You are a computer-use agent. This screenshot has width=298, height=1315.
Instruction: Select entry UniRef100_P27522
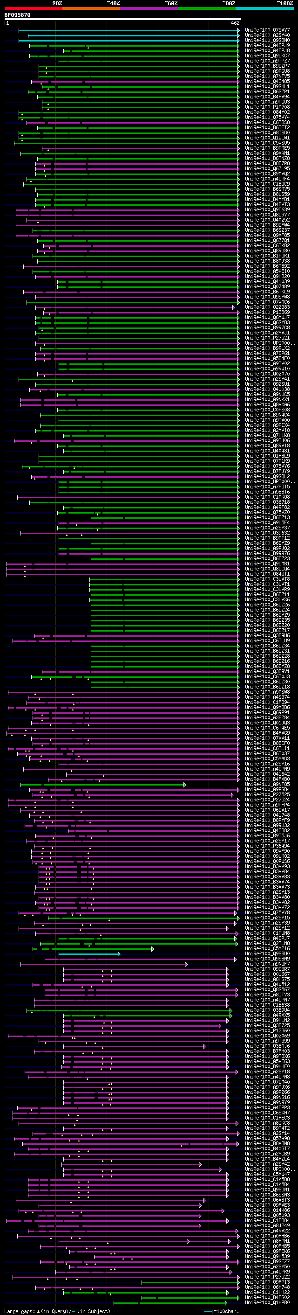click(267, 1278)
